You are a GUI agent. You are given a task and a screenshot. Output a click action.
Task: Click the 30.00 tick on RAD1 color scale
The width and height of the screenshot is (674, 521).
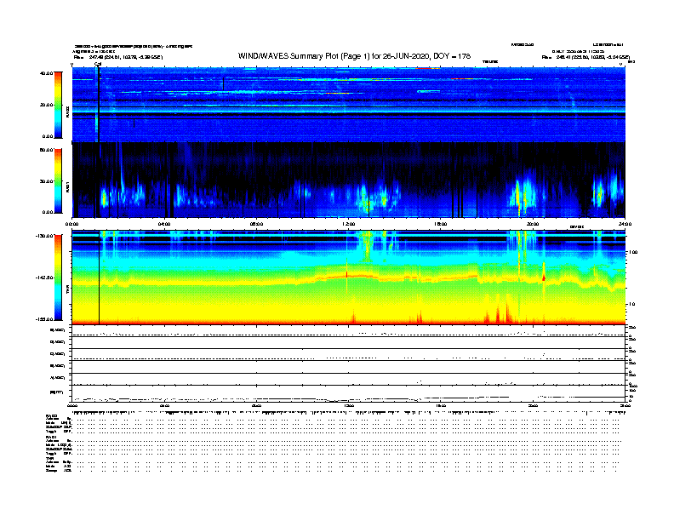46,181
